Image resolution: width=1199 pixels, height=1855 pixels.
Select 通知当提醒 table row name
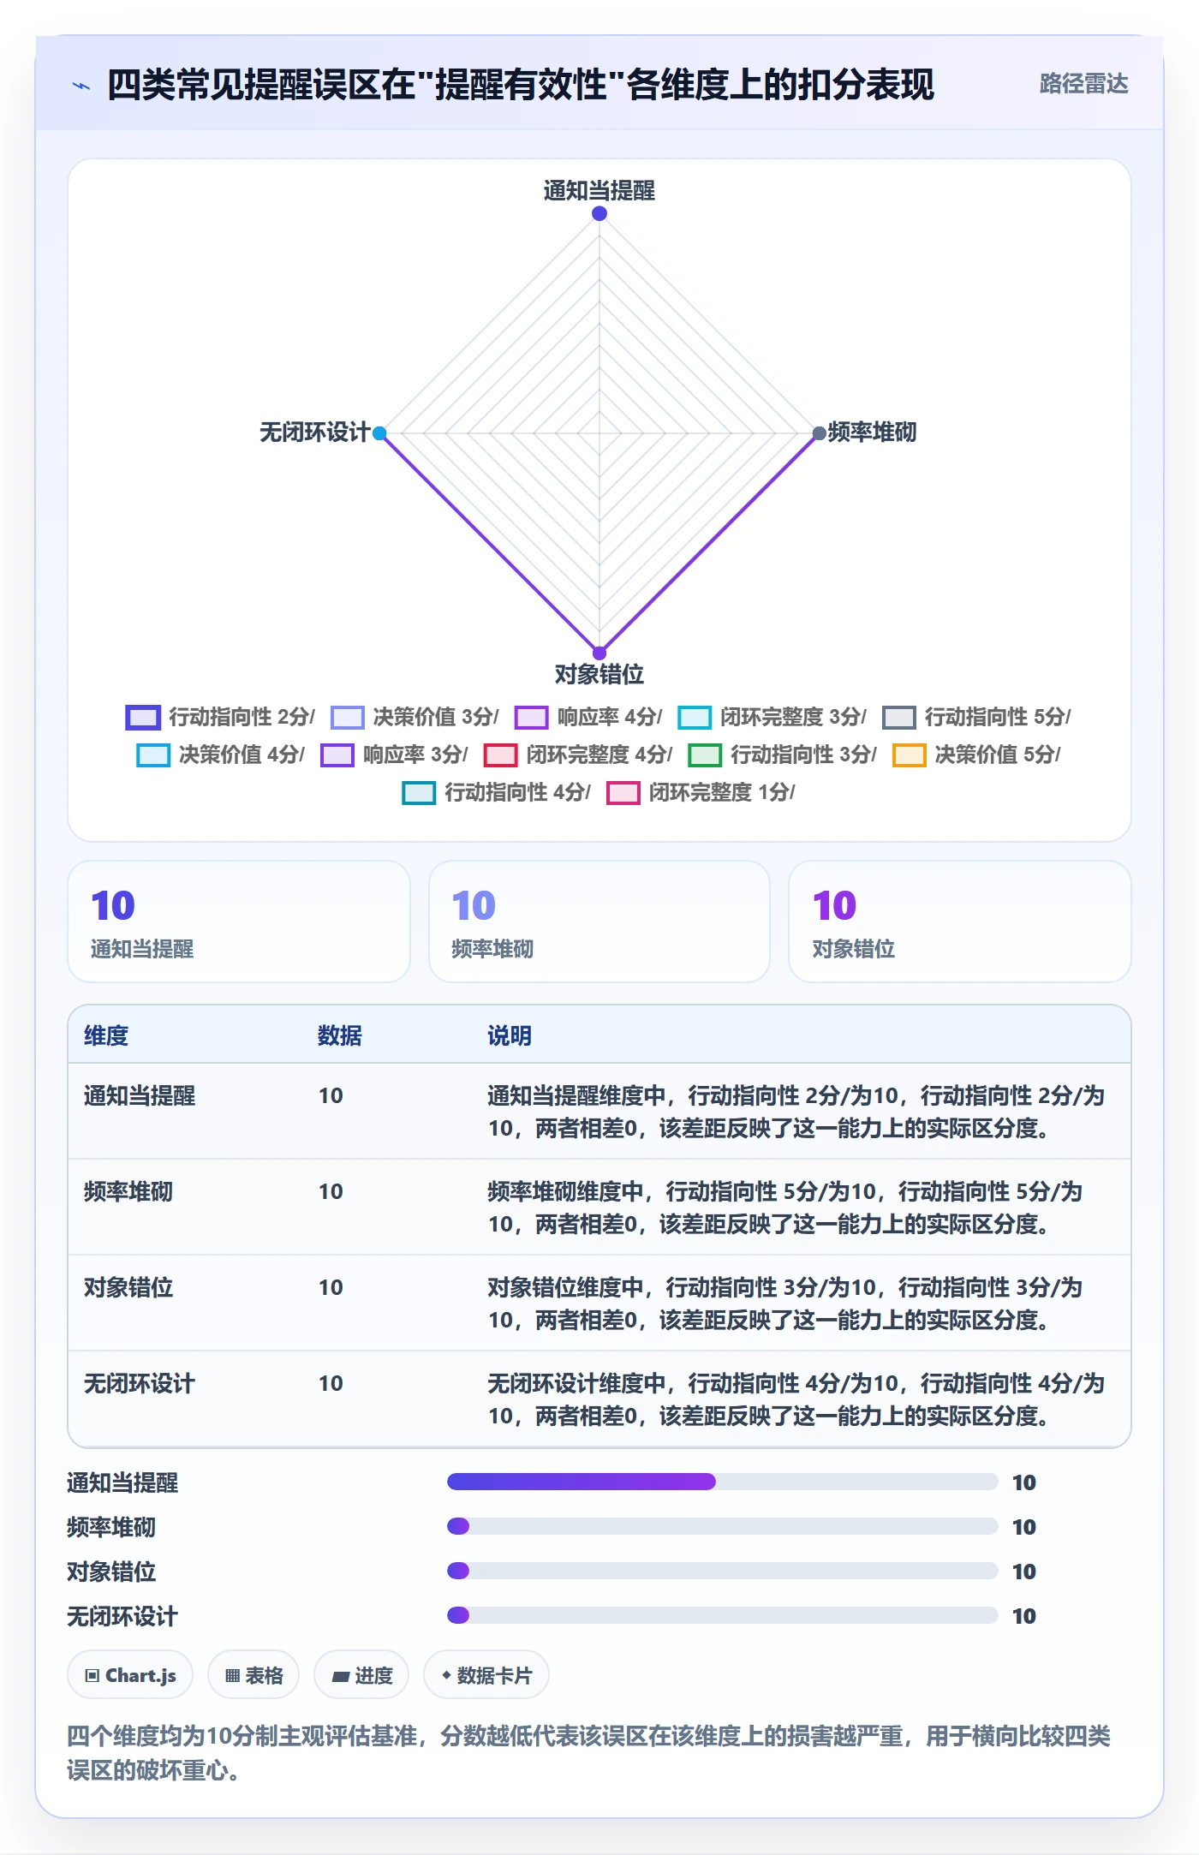click(x=140, y=1095)
